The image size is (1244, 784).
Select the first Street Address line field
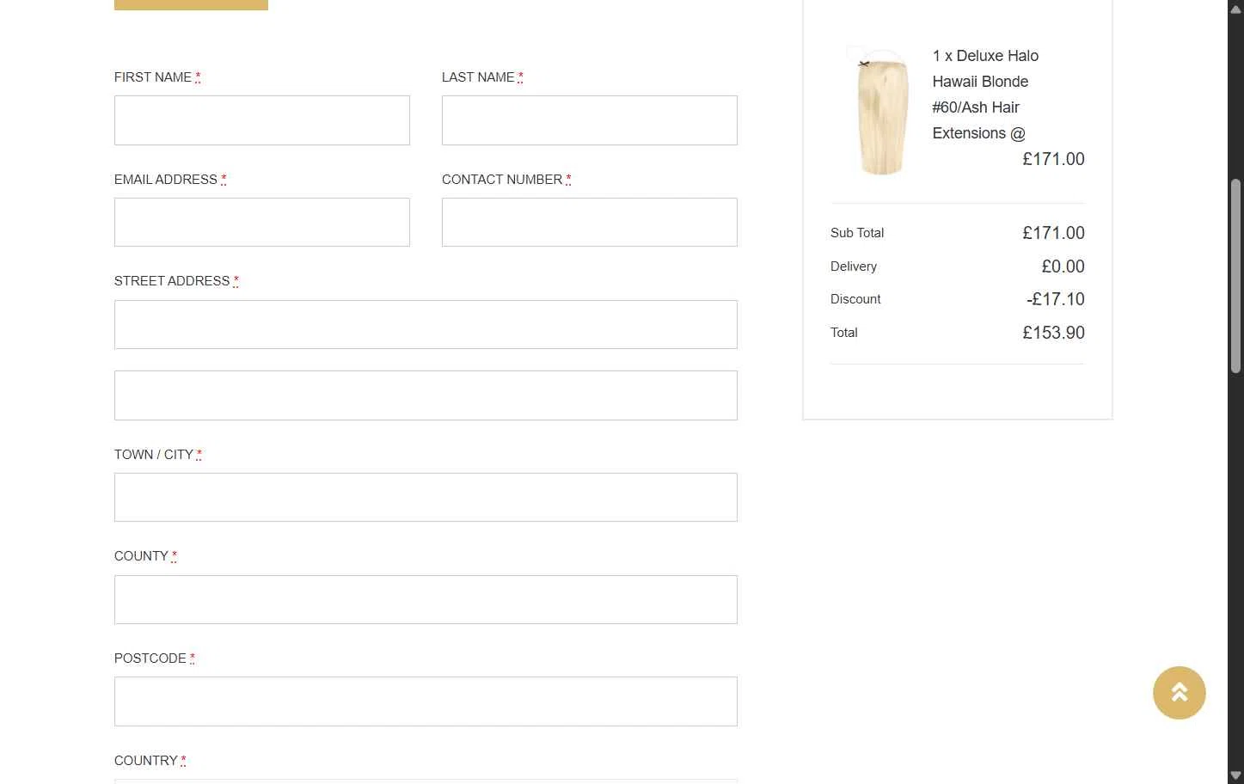click(x=426, y=325)
